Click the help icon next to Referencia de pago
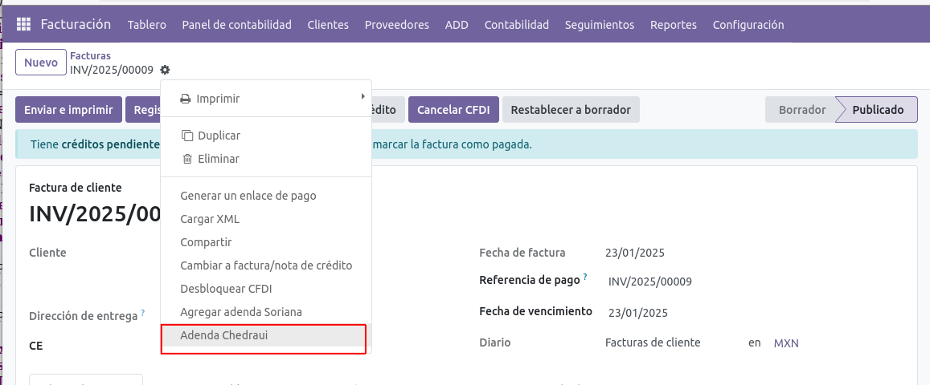 [x=585, y=278]
